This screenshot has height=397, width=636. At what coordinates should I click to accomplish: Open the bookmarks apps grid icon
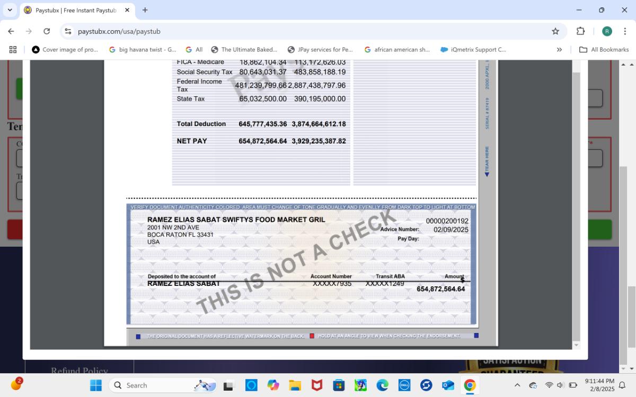tap(13, 50)
